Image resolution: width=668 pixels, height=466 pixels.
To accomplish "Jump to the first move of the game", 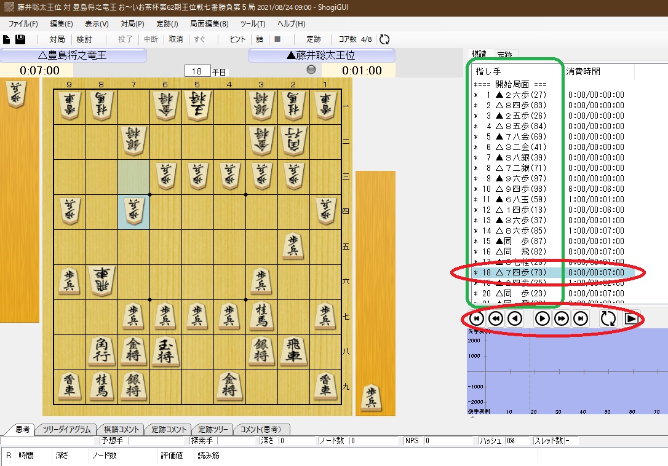I will click(x=477, y=319).
